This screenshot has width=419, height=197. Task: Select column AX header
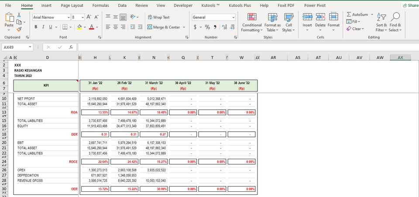(x=400, y=57)
